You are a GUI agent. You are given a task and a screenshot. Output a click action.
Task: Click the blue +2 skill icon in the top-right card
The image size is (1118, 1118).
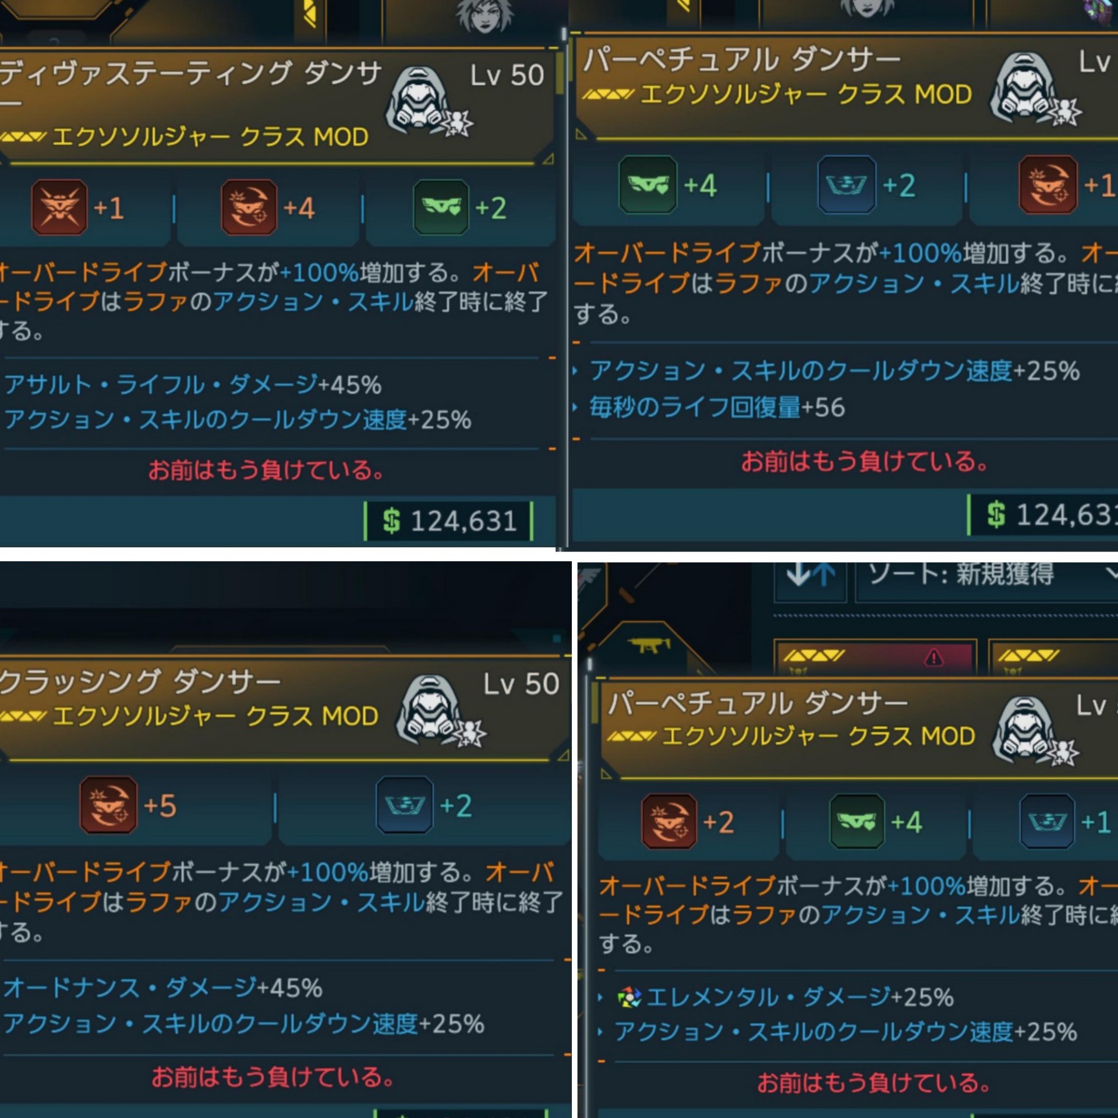[847, 184]
